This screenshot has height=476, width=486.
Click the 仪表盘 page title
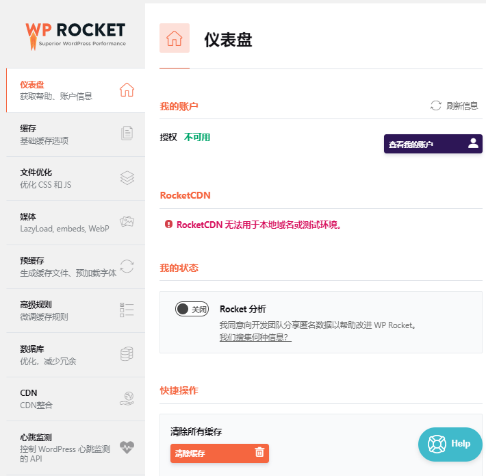click(228, 40)
